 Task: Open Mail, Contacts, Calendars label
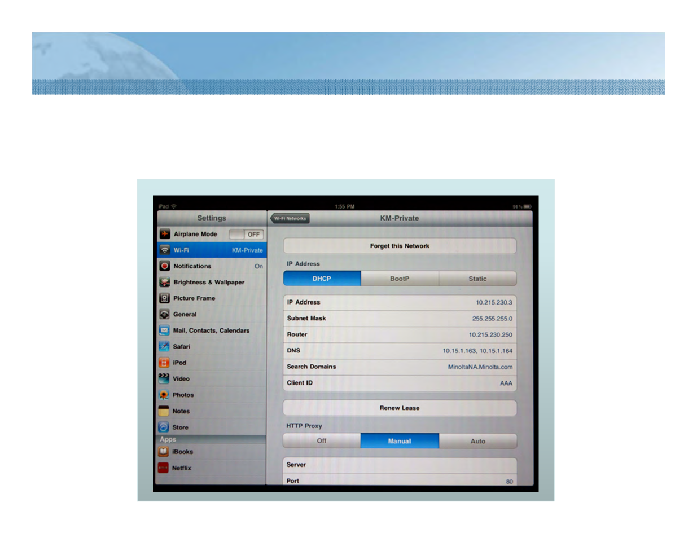pos(211,330)
